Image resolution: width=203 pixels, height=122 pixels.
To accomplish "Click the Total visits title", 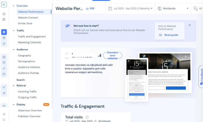I will click(74, 117).
